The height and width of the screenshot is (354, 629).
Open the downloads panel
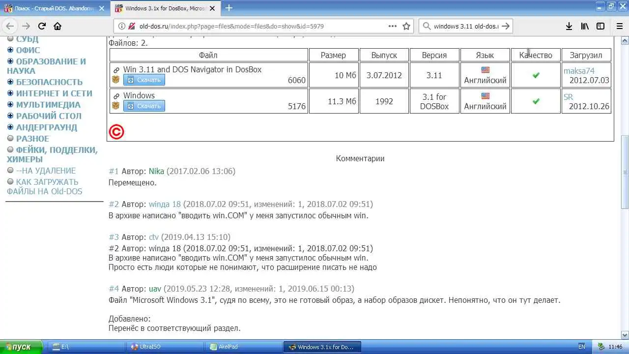[569, 26]
